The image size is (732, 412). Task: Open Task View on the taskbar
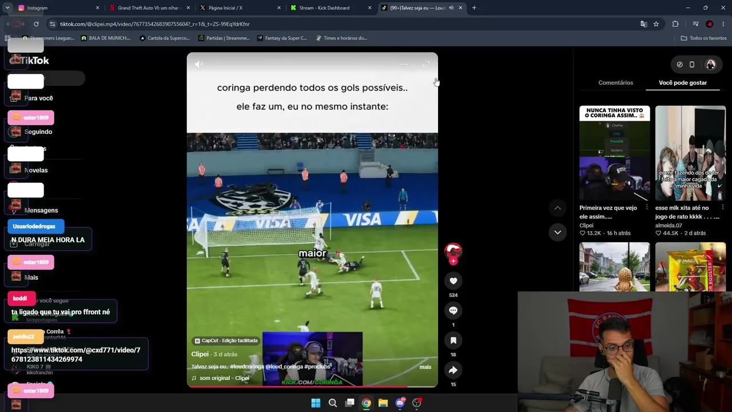click(x=349, y=403)
